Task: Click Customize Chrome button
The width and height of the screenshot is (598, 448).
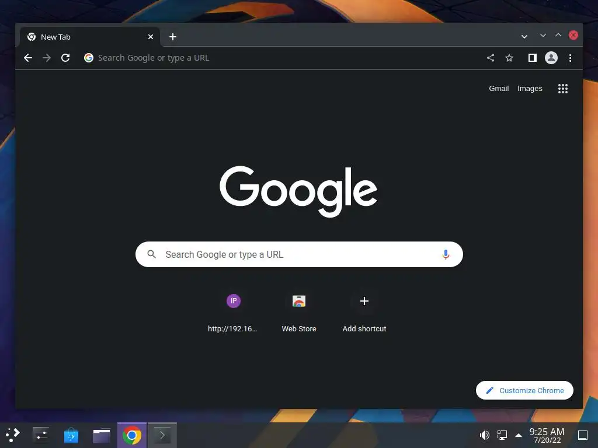Action: tap(524, 390)
